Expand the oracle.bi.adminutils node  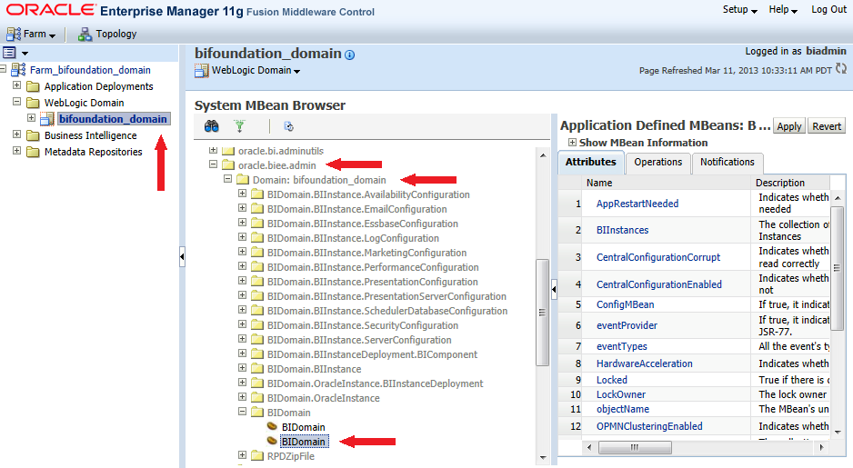pyautogui.click(x=213, y=150)
